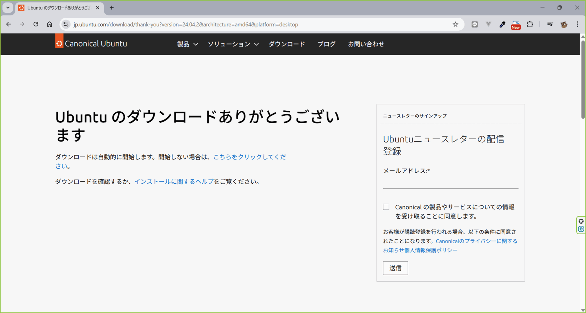
Task: Click the browser profile avatar
Action: pos(564,24)
